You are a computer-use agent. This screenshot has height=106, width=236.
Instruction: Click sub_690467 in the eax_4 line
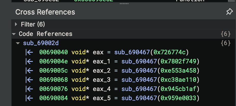pos(139,89)
